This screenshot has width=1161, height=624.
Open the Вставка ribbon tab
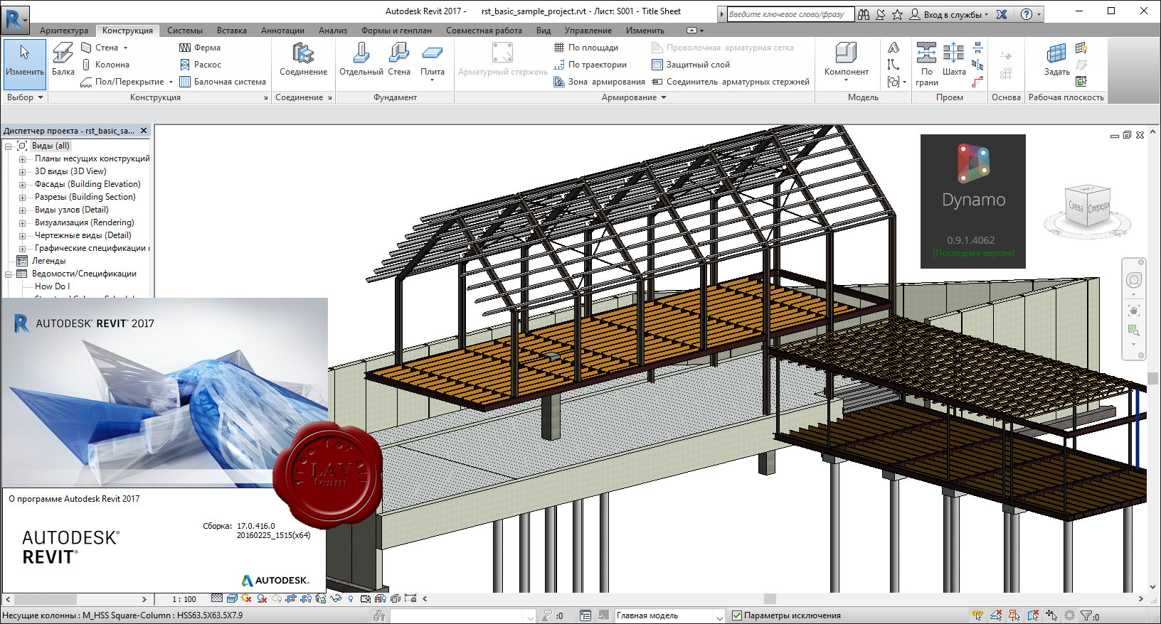[232, 31]
